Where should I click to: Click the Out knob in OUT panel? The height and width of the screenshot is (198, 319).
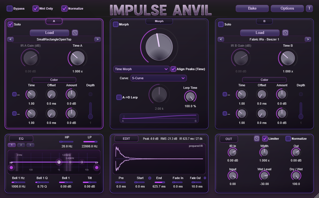pos(296,152)
